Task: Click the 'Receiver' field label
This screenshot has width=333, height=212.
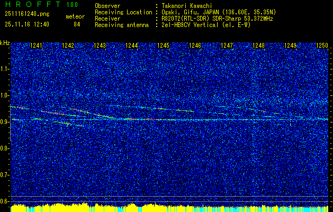Action: point(107,19)
